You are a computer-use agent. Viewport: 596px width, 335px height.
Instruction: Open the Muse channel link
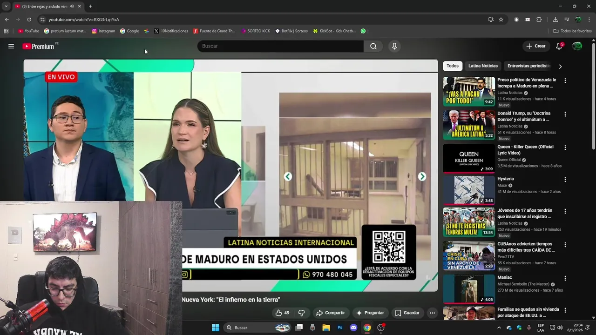(502, 185)
